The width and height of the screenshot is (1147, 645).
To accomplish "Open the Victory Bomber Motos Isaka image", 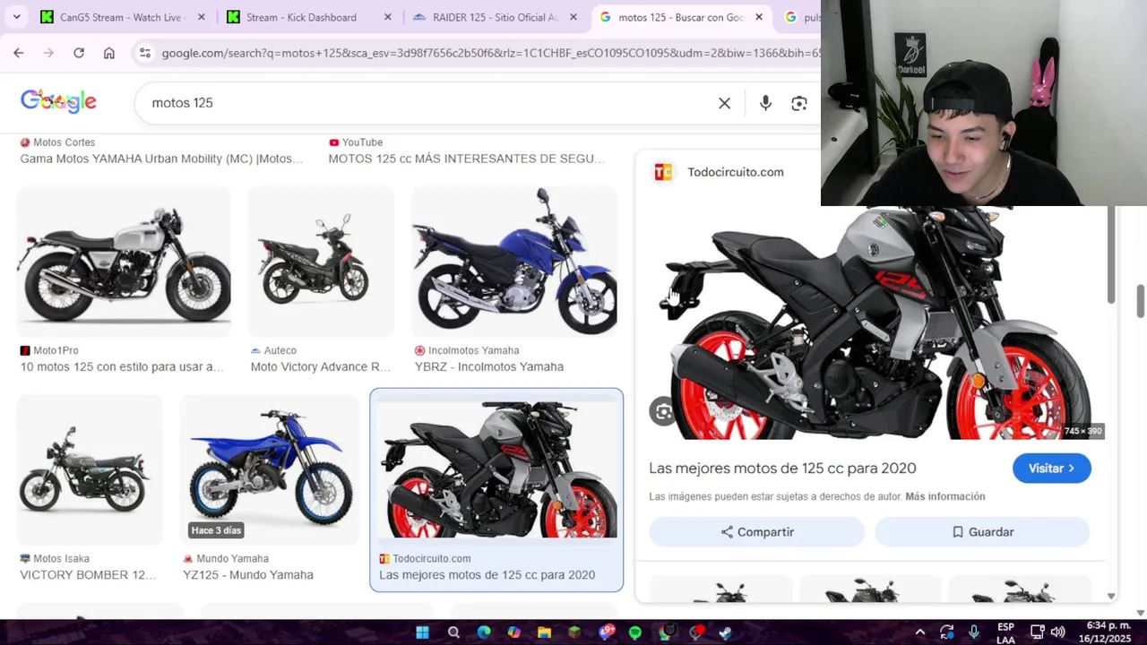I will coord(90,469).
